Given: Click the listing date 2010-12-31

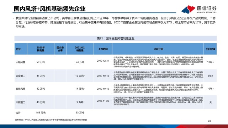Looking at the screenshot, I should (x=103, y=61).
